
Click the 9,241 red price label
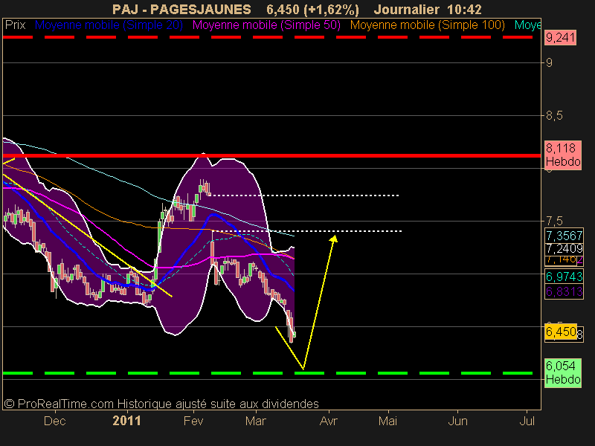[x=561, y=38]
